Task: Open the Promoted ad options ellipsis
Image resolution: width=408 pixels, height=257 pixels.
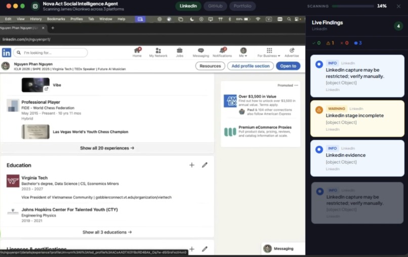Action: [296, 85]
